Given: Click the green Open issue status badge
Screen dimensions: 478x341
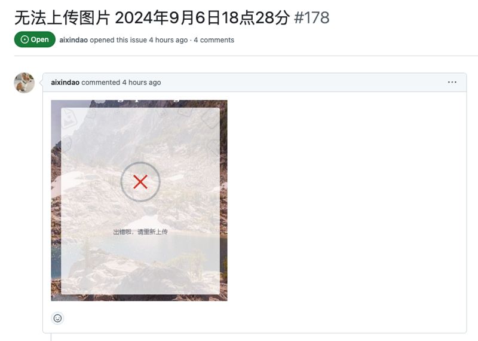Looking at the screenshot, I should pyautogui.click(x=35, y=39).
